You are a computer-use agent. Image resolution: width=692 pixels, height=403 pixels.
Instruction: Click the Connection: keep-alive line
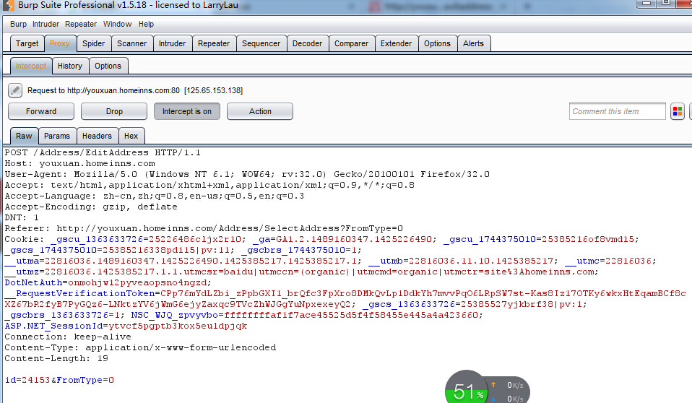(67, 337)
